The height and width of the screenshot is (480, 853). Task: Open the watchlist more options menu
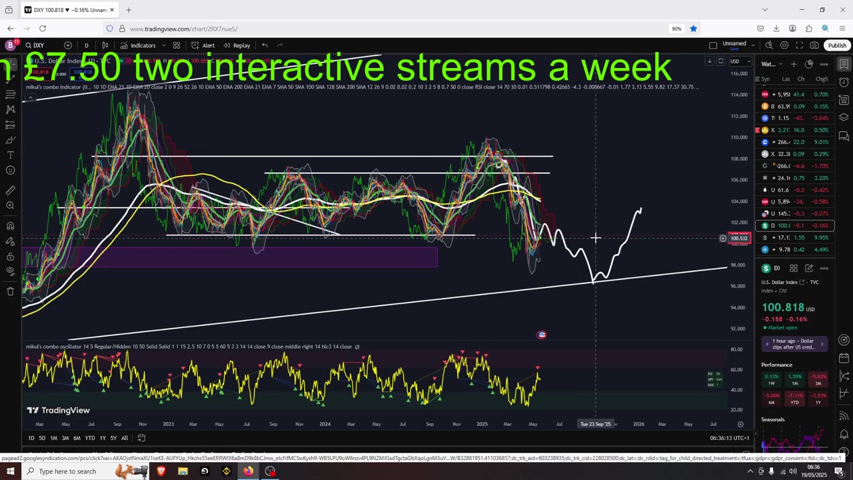pyautogui.click(x=824, y=64)
